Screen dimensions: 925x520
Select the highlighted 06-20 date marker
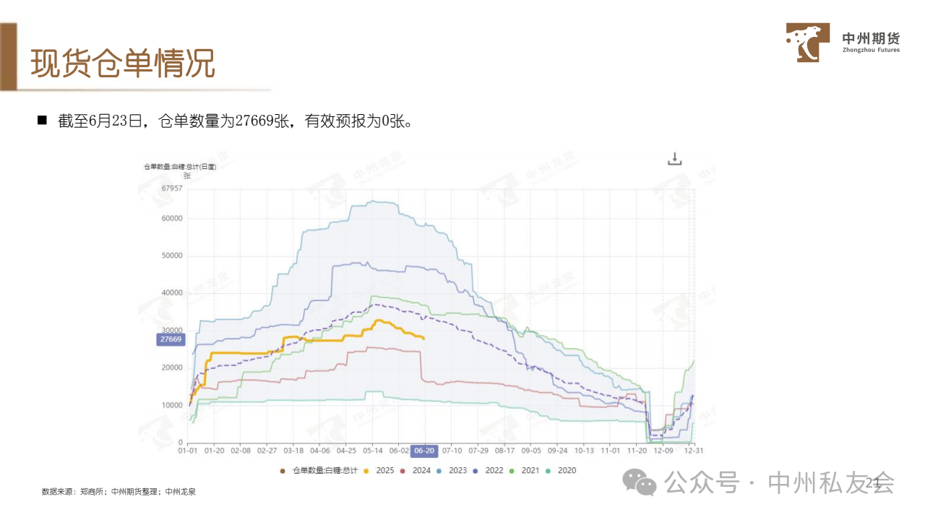pyautogui.click(x=423, y=450)
